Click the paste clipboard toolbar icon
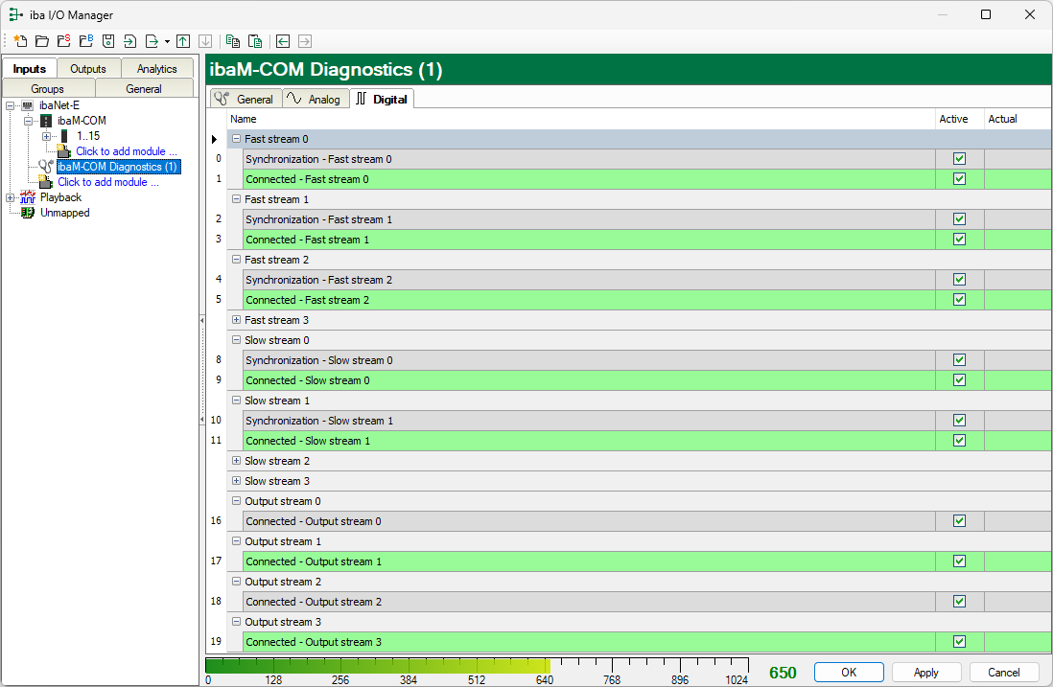The height and width of the screenshot is (687, 1053). [255, 41]
